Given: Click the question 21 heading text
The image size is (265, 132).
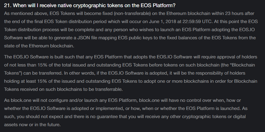Looking at the screenshot, I should (x=90, y=5).
